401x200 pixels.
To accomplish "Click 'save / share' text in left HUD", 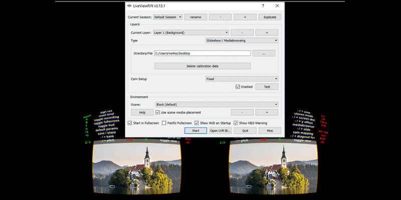I will point(107,132).
